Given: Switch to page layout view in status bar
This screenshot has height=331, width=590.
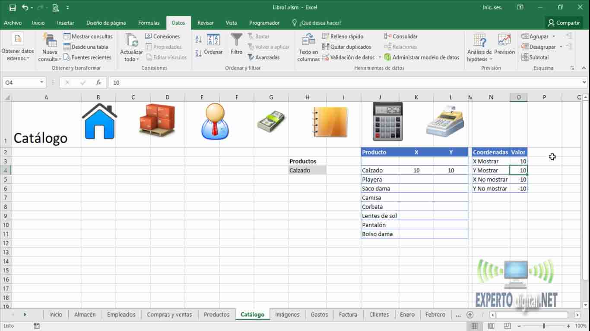Looking at the screenshot, I should coord(491,326).
